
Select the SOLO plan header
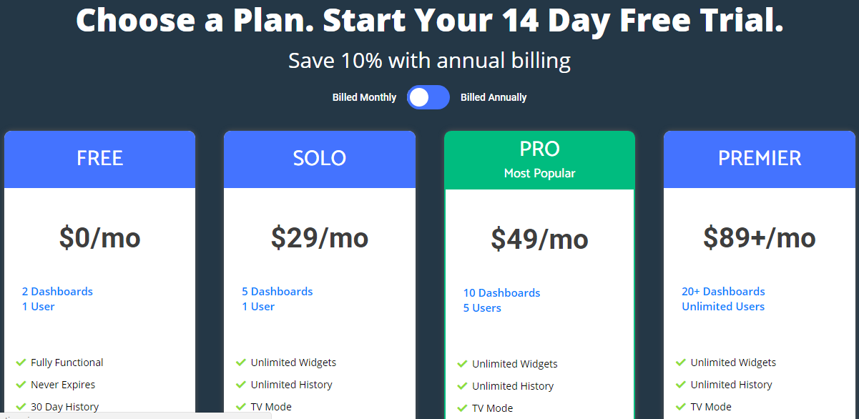tap(319, 159)
